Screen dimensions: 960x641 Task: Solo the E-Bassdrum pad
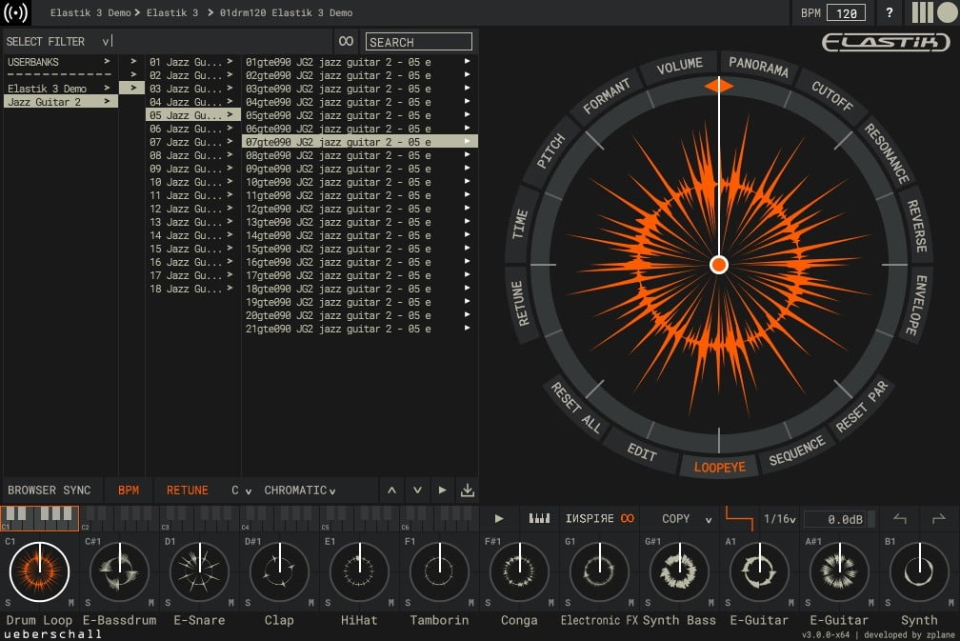point(88,603)
